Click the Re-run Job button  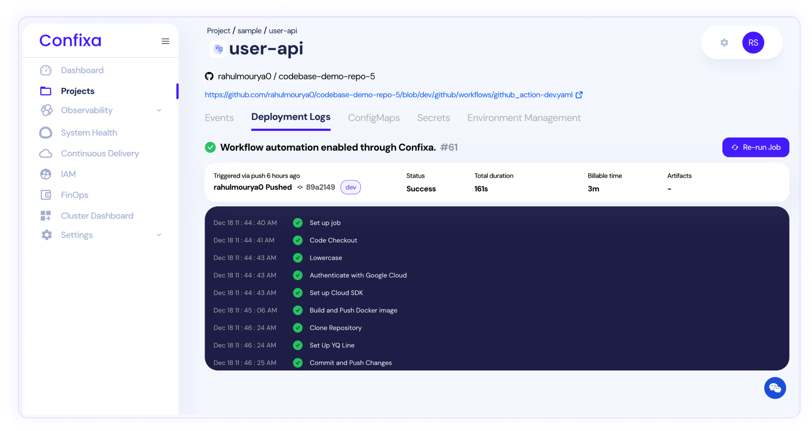pos(755,147)
